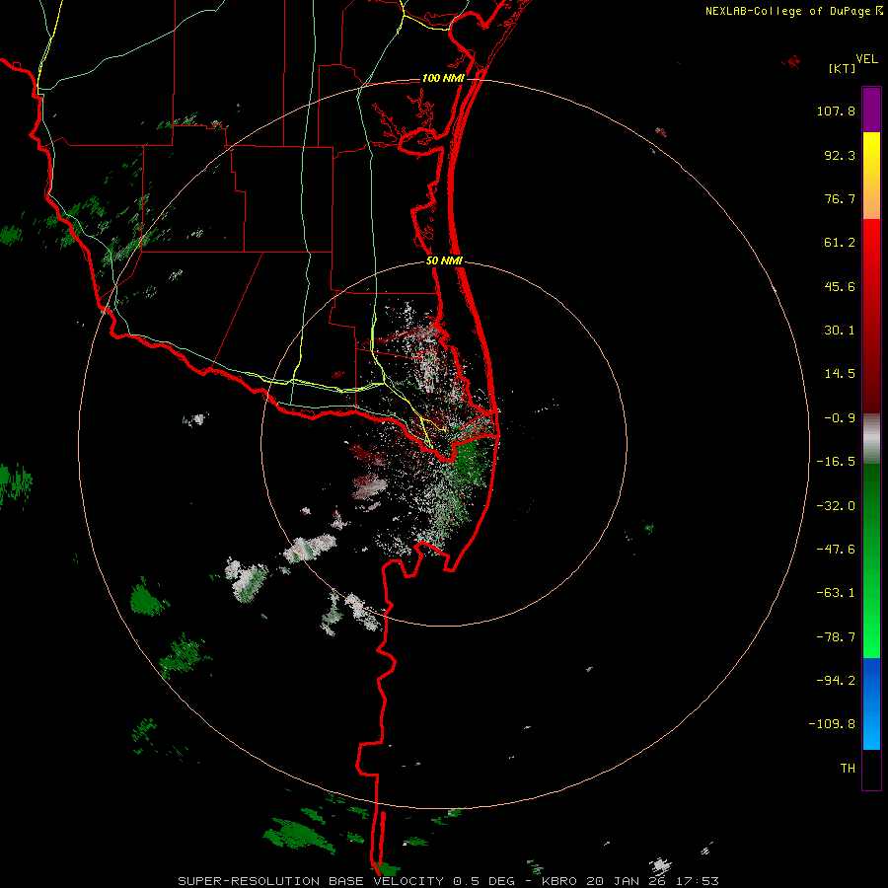Image resolution: width=888 pixels, height=888 pixels.
Task: Click the -47.6 scale value
Action: [x=836, y=550]
